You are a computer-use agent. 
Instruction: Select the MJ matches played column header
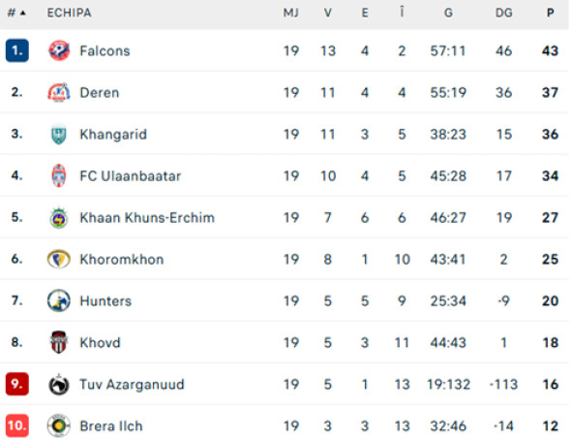click(291, 14)
